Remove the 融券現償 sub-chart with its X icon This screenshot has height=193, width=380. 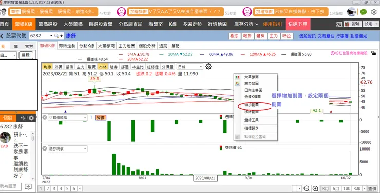(x=45, y=148)
